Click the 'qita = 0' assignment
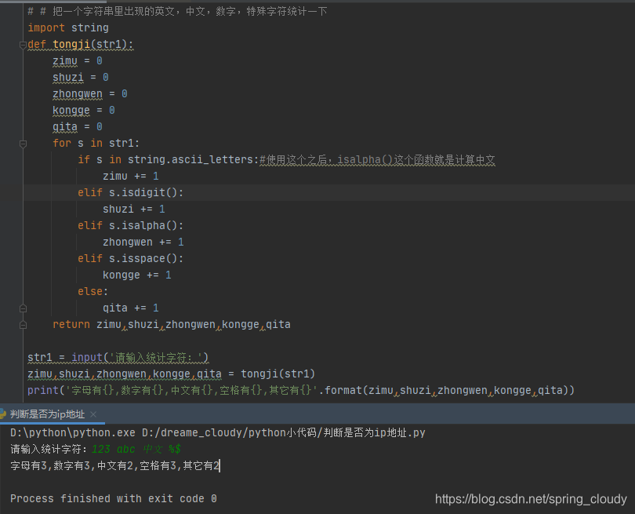This screenshot has height=514, width=635. 78,127
